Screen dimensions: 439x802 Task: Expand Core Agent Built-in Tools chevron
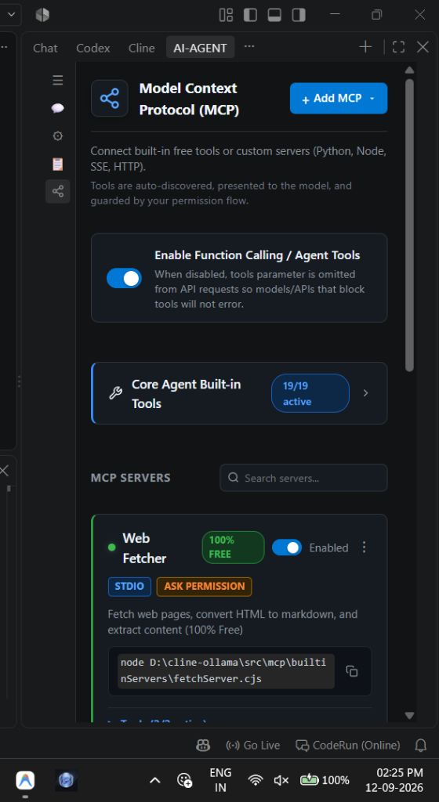365,393
